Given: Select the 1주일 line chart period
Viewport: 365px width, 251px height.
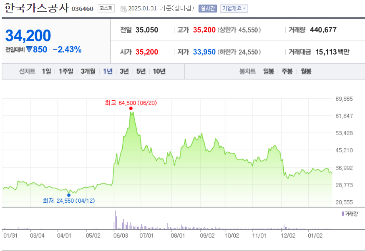Looking at the screenshot, I should tap(66, 71).
